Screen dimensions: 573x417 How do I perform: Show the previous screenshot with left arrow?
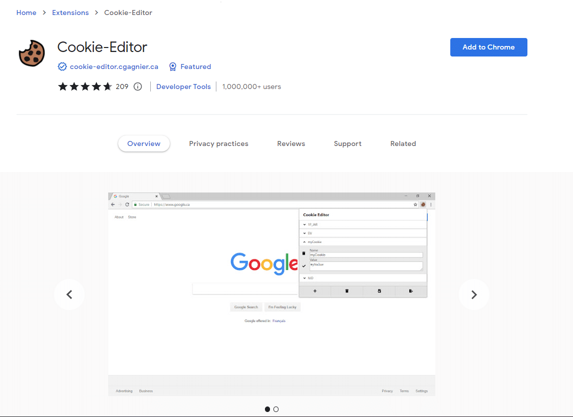(x=69, y=294)
